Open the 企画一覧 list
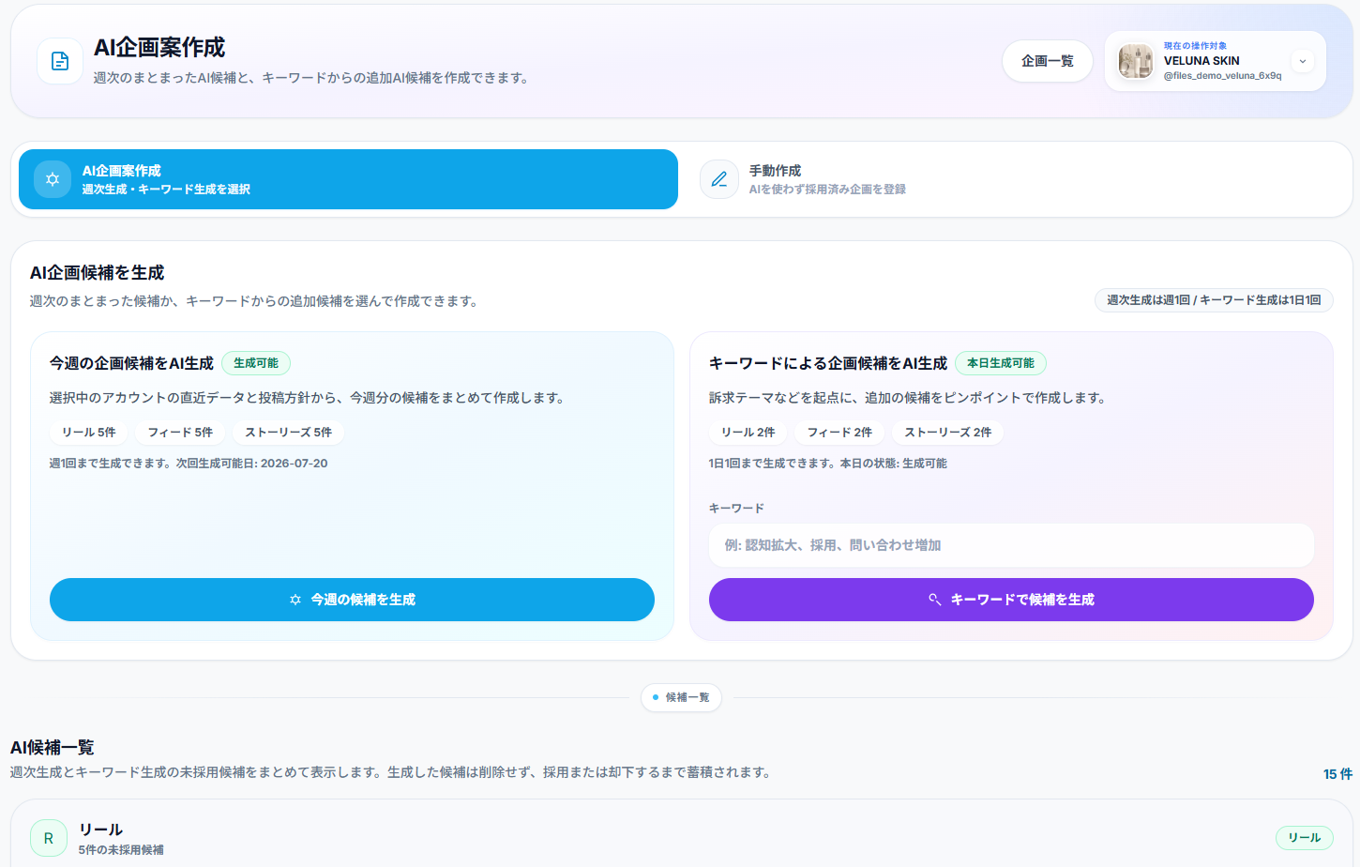The image size is (1360, 868). pyautogui.click(x=1048, y=61)
